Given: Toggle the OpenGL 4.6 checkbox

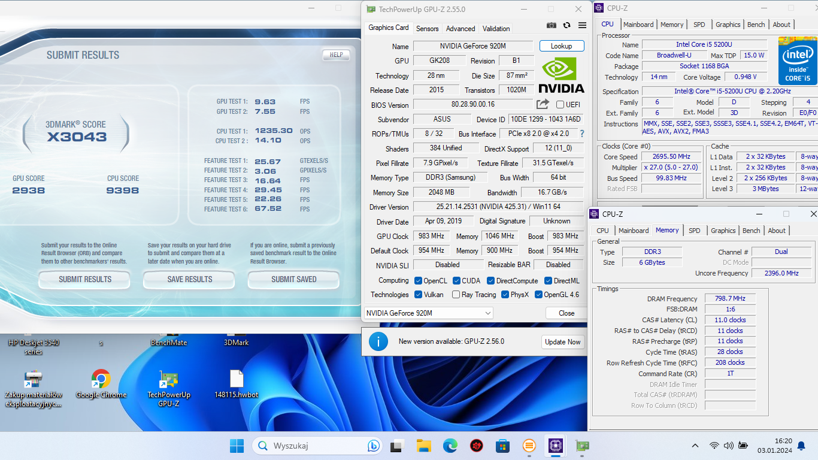Looking at the screenshot, I should click(x=538, y=295).
